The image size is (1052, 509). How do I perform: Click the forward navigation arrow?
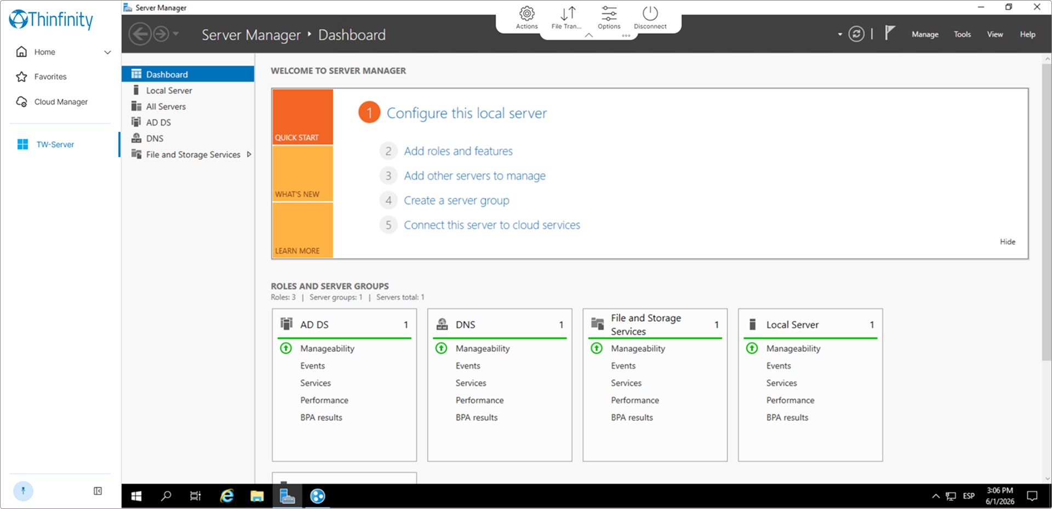[161, 34]
